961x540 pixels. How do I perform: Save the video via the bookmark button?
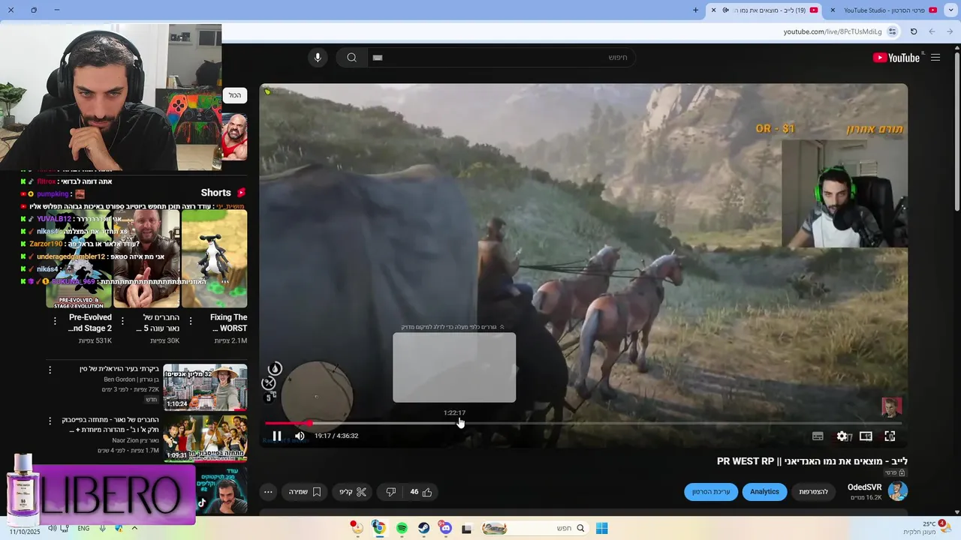pos(306,492)
